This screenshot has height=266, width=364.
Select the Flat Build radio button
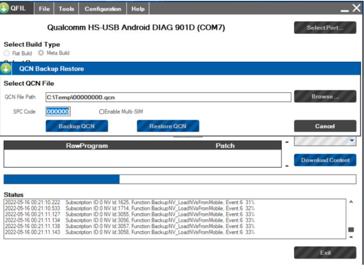point(7,53)
